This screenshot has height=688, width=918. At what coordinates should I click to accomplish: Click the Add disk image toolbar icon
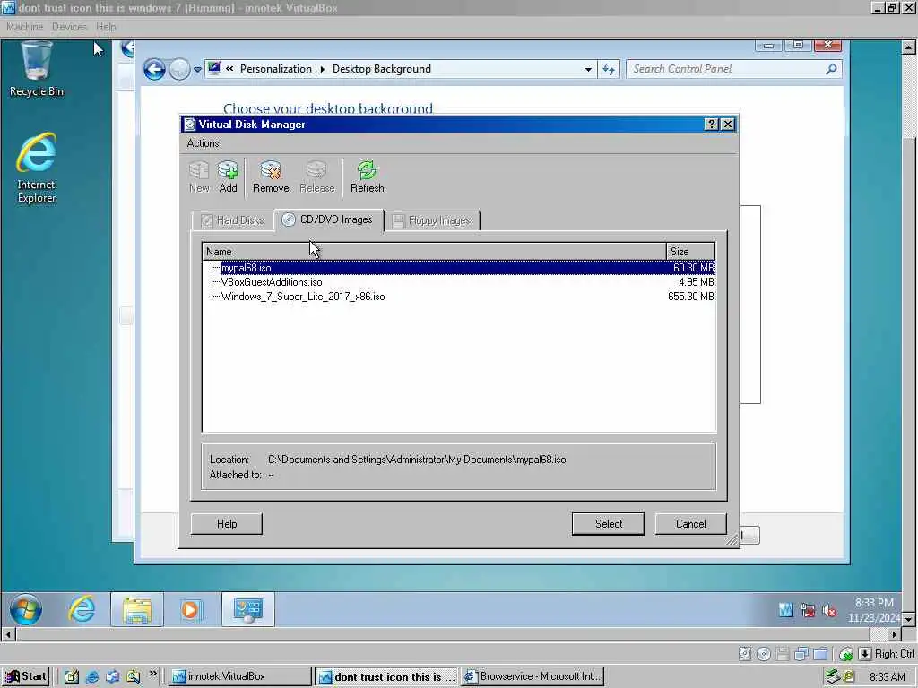coord(228,176)
